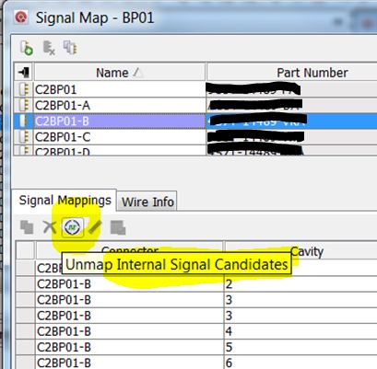Click the delete X icon under Signal Mappings

(50, 227)
